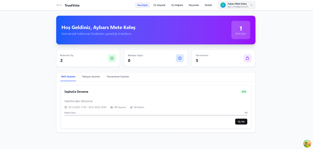This screenshot has width=313, height=149.
Task: Click the blue clock icon in Bekleyen Seçim card
Action: [x=180, y=58]
